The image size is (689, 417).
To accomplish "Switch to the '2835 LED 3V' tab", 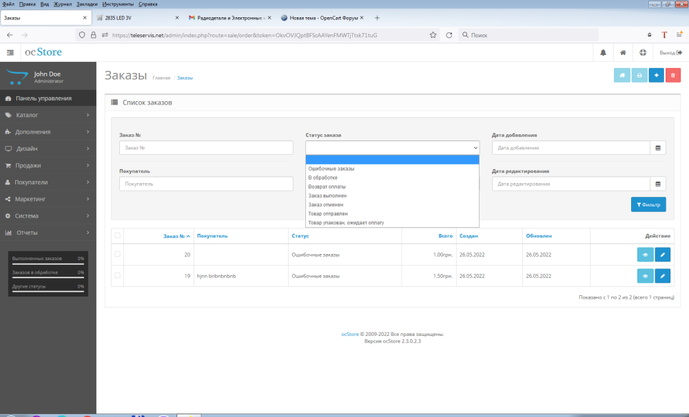I will (x=138, y=18).
